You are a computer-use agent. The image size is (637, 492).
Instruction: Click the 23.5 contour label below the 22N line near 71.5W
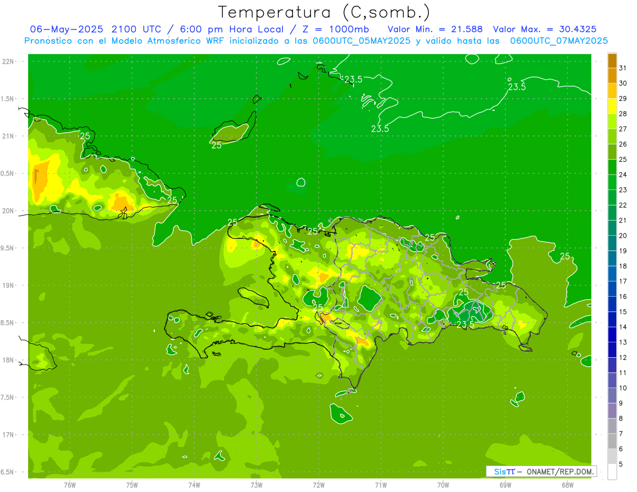pyautogui.click(x=354, y=80)
